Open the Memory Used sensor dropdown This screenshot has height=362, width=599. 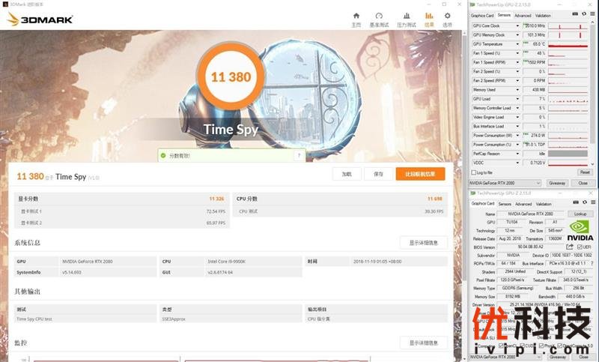tap(517, 90)
